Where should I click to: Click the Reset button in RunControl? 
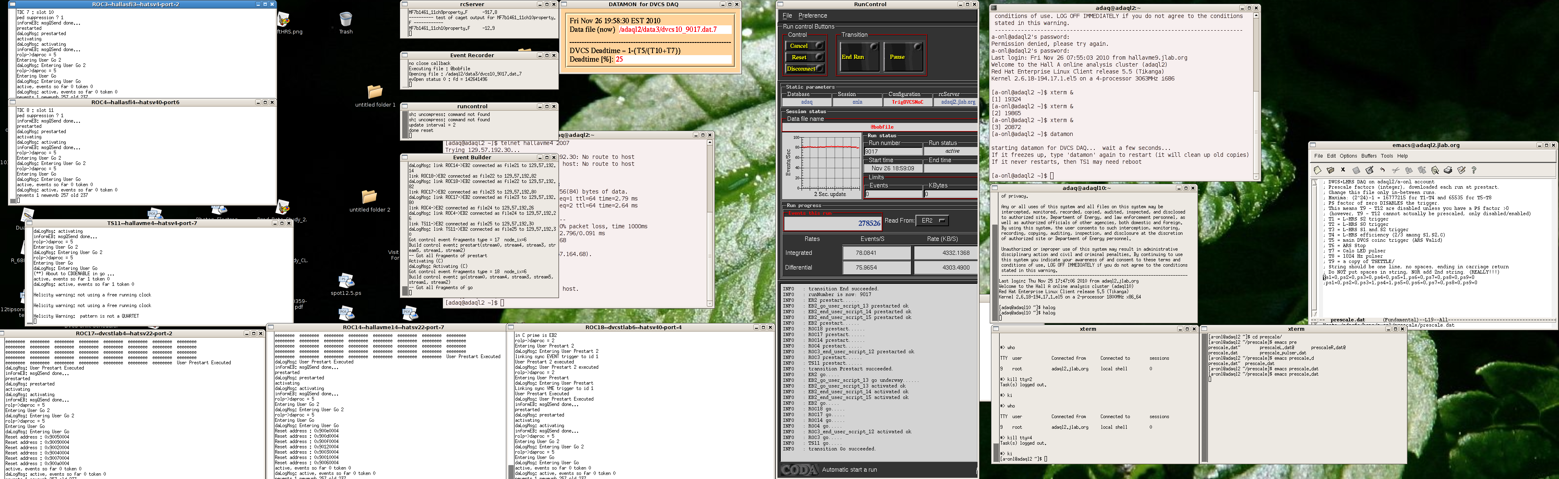pyautogui.click(x=804, y=57)
